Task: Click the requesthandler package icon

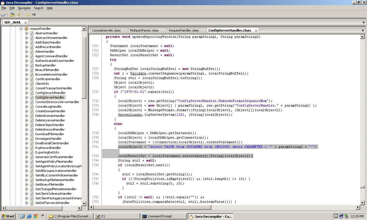Action: [x=26, y=29]
